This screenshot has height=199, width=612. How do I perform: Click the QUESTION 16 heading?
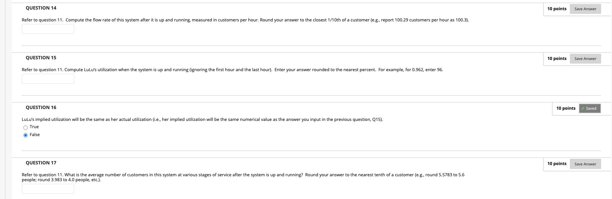pyautogui.click(x=41, y=107)
